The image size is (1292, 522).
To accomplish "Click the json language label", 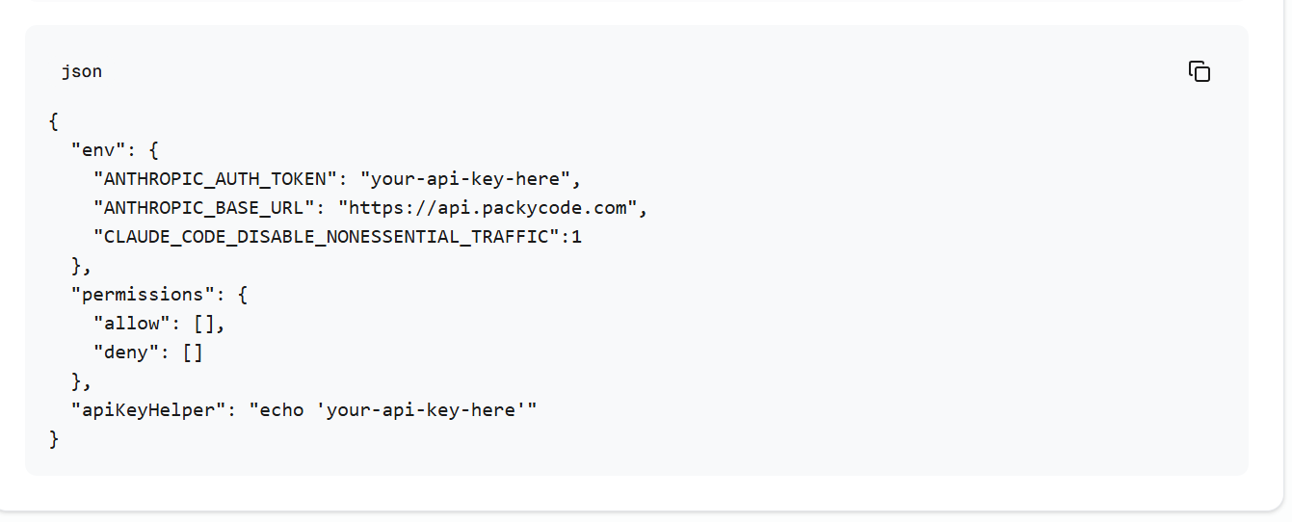I will click(x=82, y=71).
